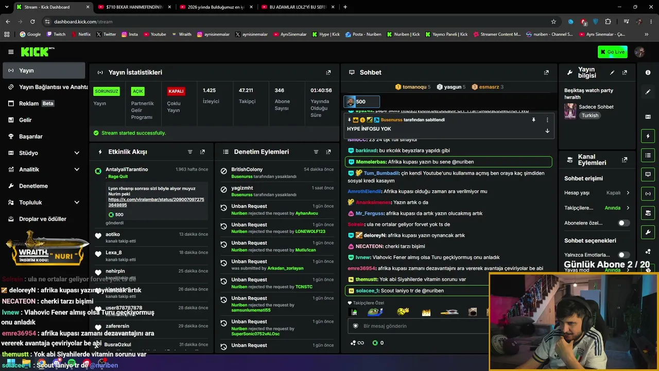
Task: Toggle the chat bubble widget in right rail
Action: point(648,174)
